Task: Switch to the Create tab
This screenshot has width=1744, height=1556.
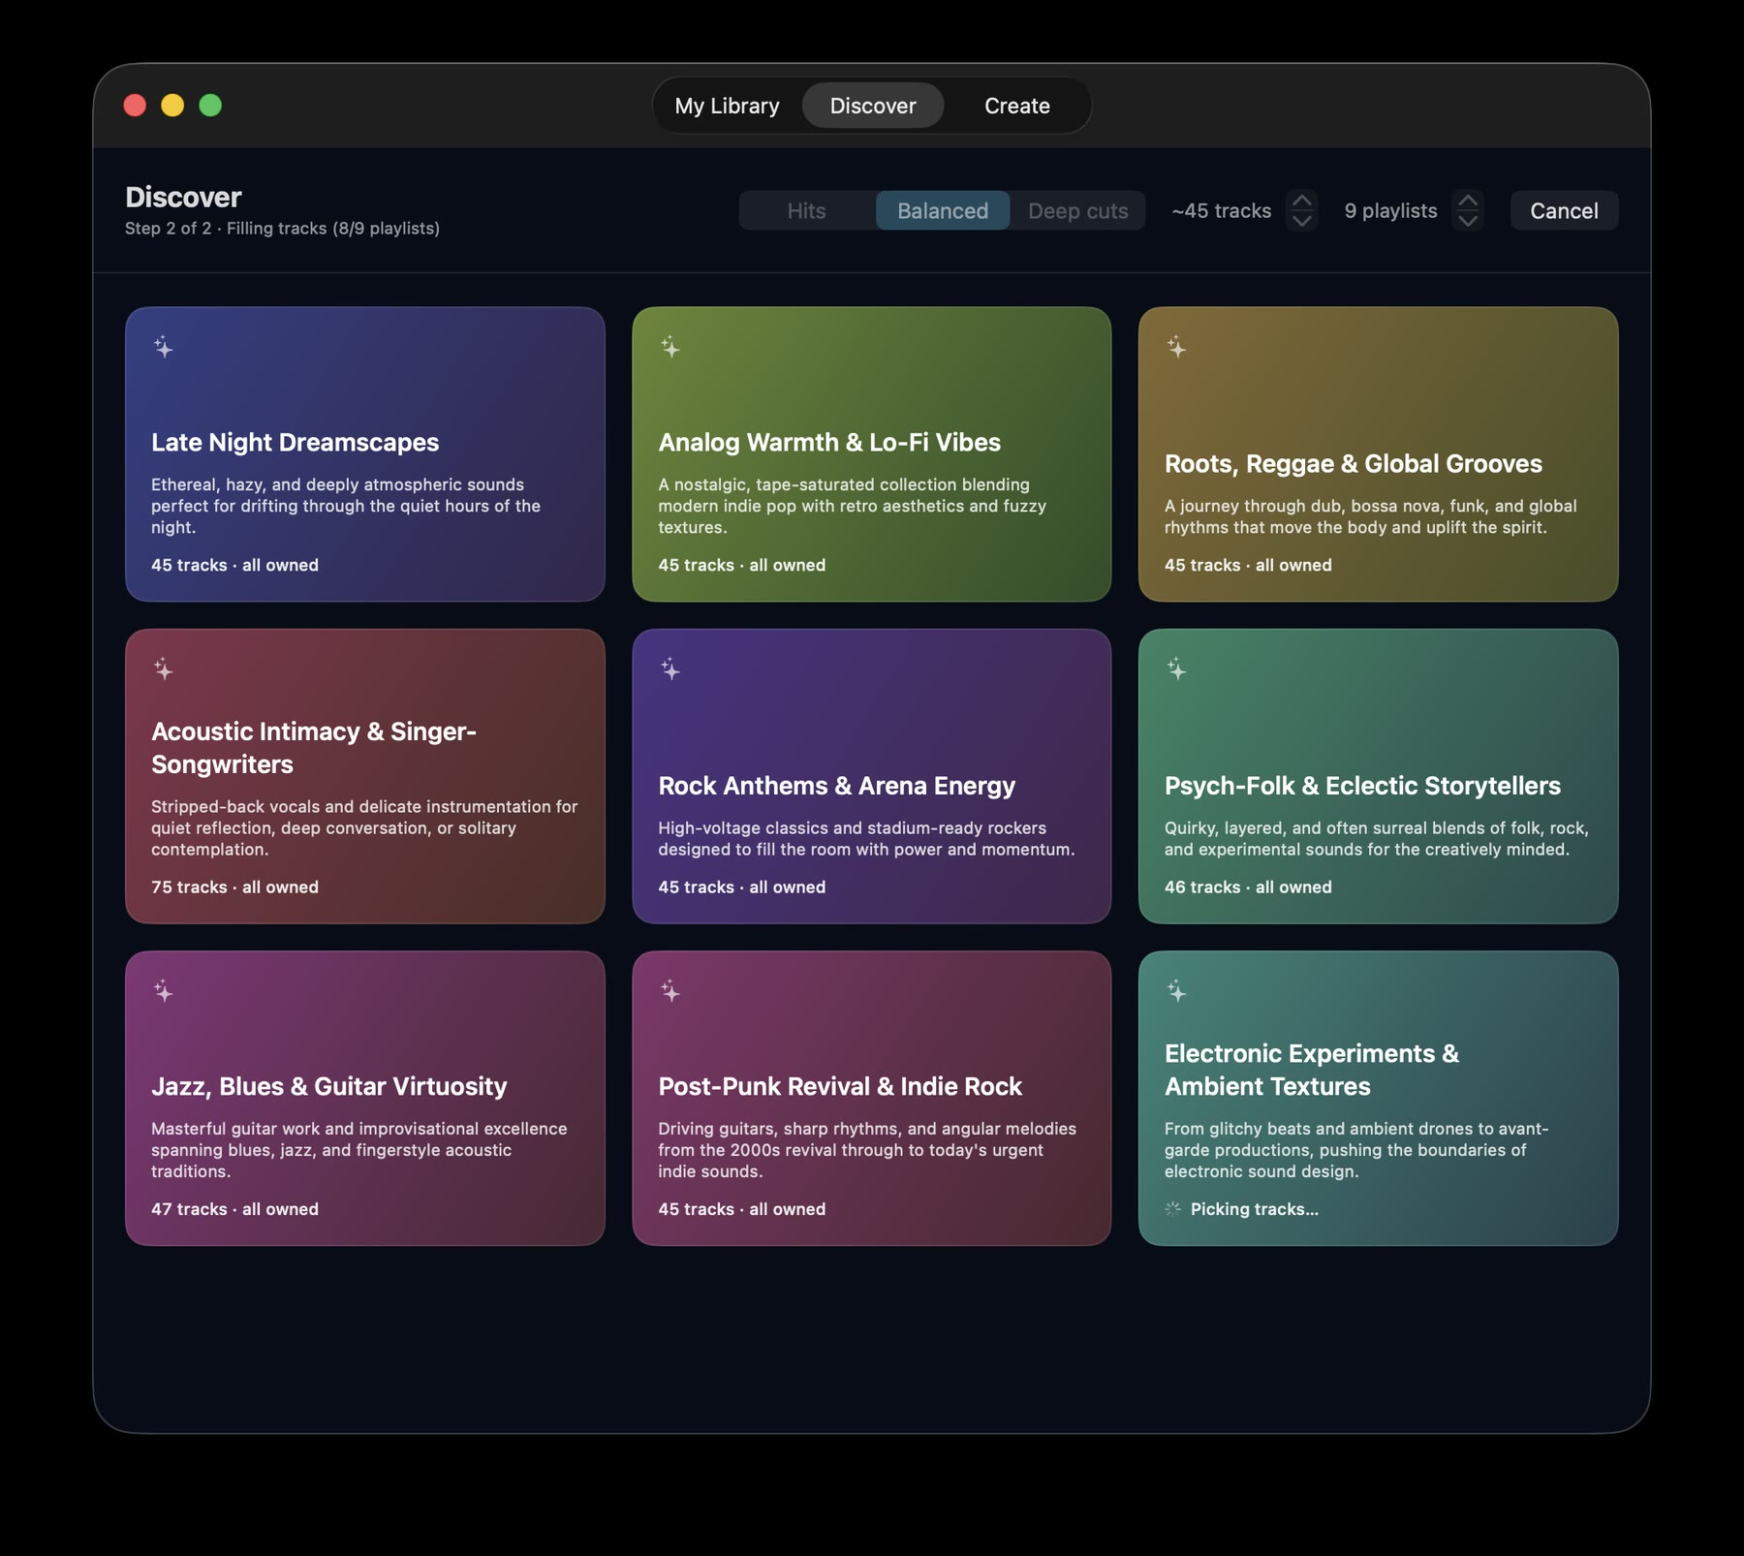Action: click(1017, 106)
